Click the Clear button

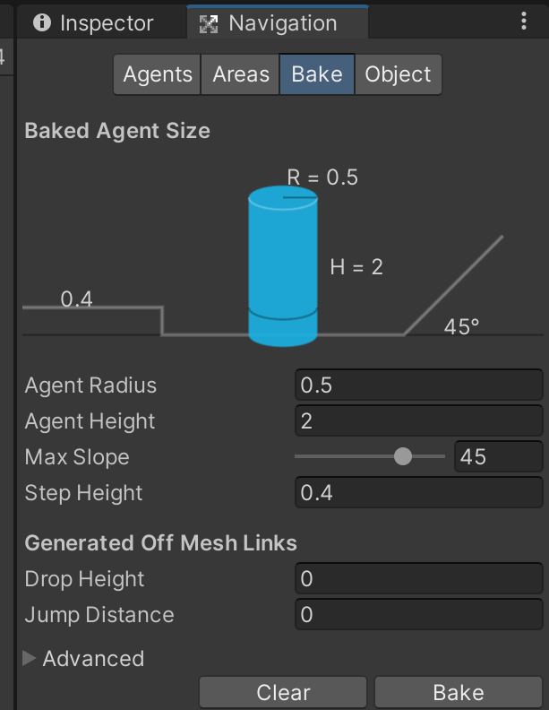tap(283, 692)
